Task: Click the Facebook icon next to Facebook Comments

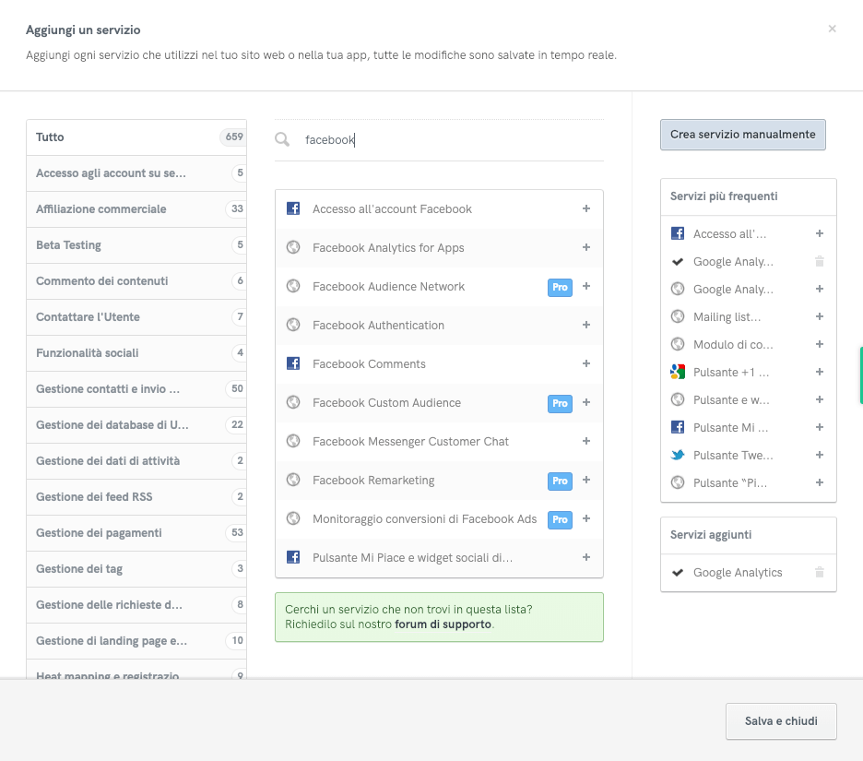Action: (292, 363)
